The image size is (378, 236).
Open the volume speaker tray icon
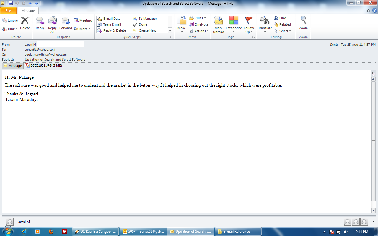click(x=346, y=232)
